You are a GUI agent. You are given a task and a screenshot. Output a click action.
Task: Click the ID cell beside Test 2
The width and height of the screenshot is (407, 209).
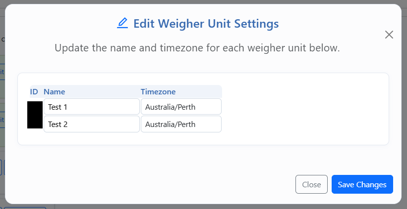click(35, 123)
